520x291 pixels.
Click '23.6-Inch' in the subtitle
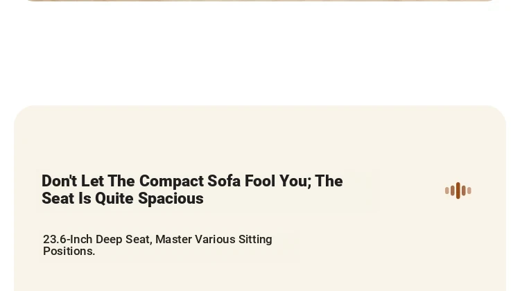coord(68,239)
